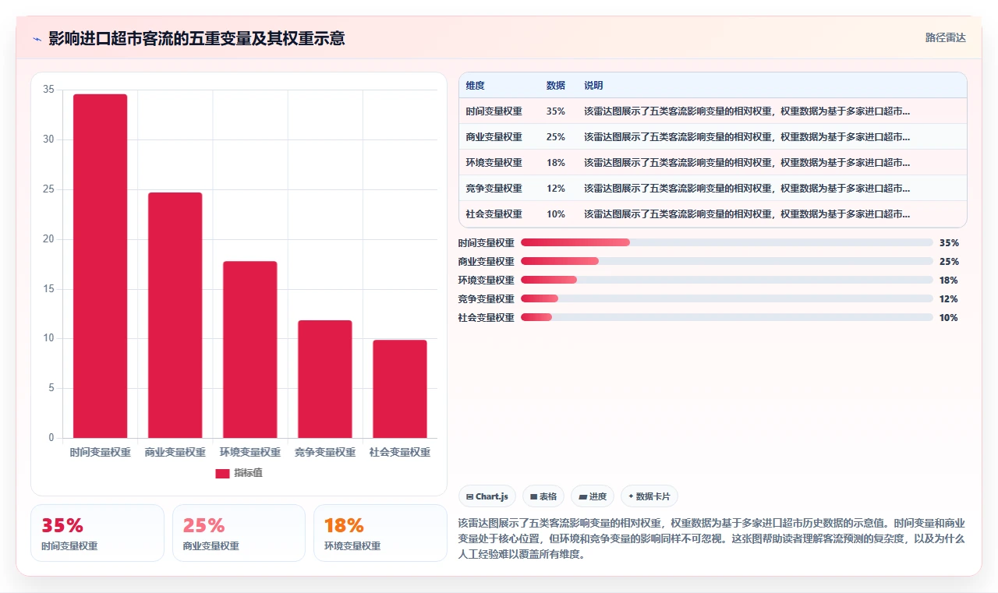998x593 pixels.
Task: Open the 25% 商业变量权重 data card
Action: 239,533
